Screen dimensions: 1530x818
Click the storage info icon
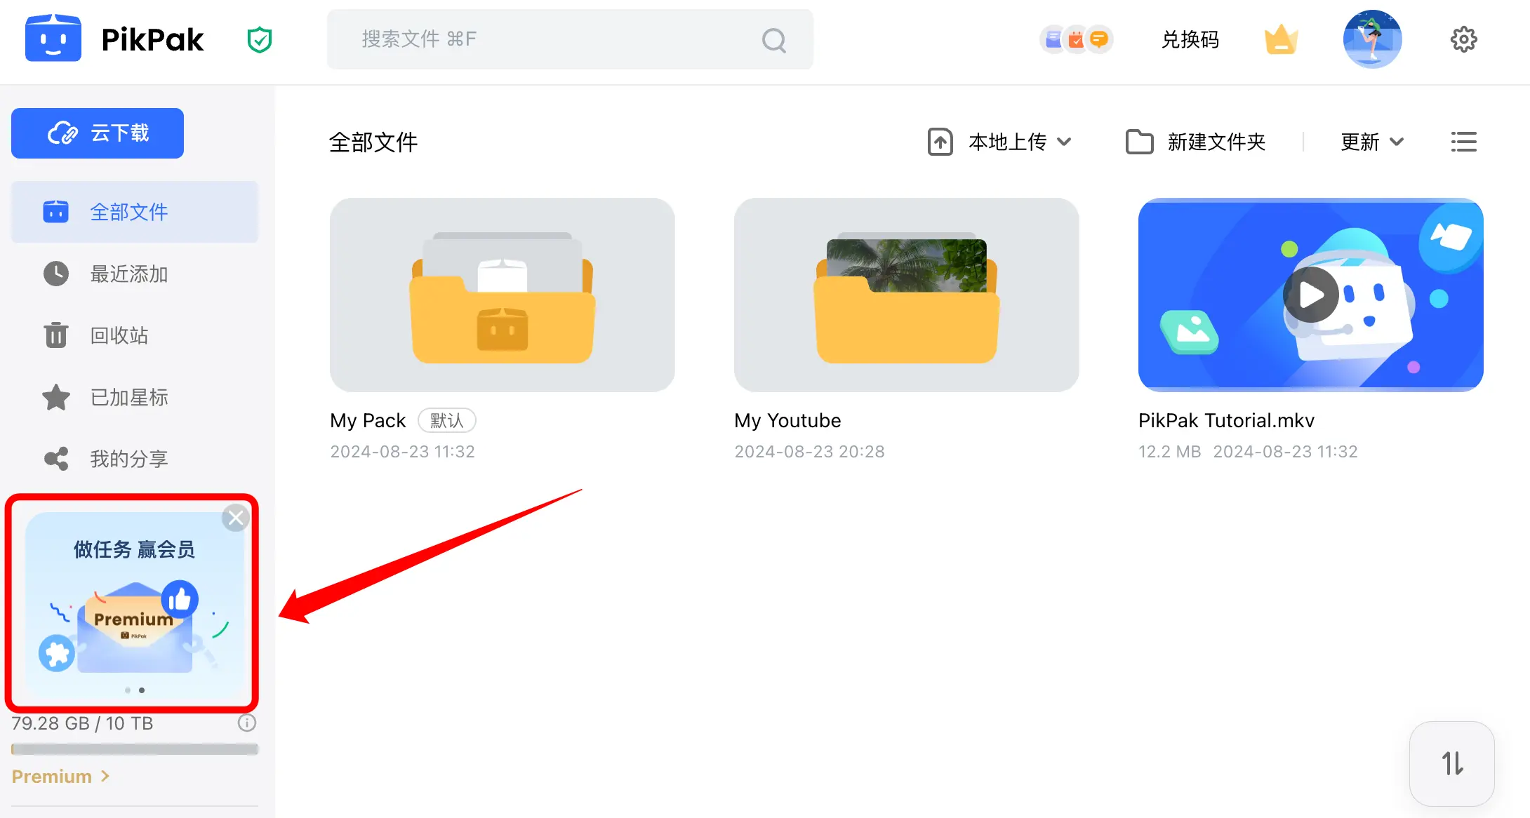(247, 723)
